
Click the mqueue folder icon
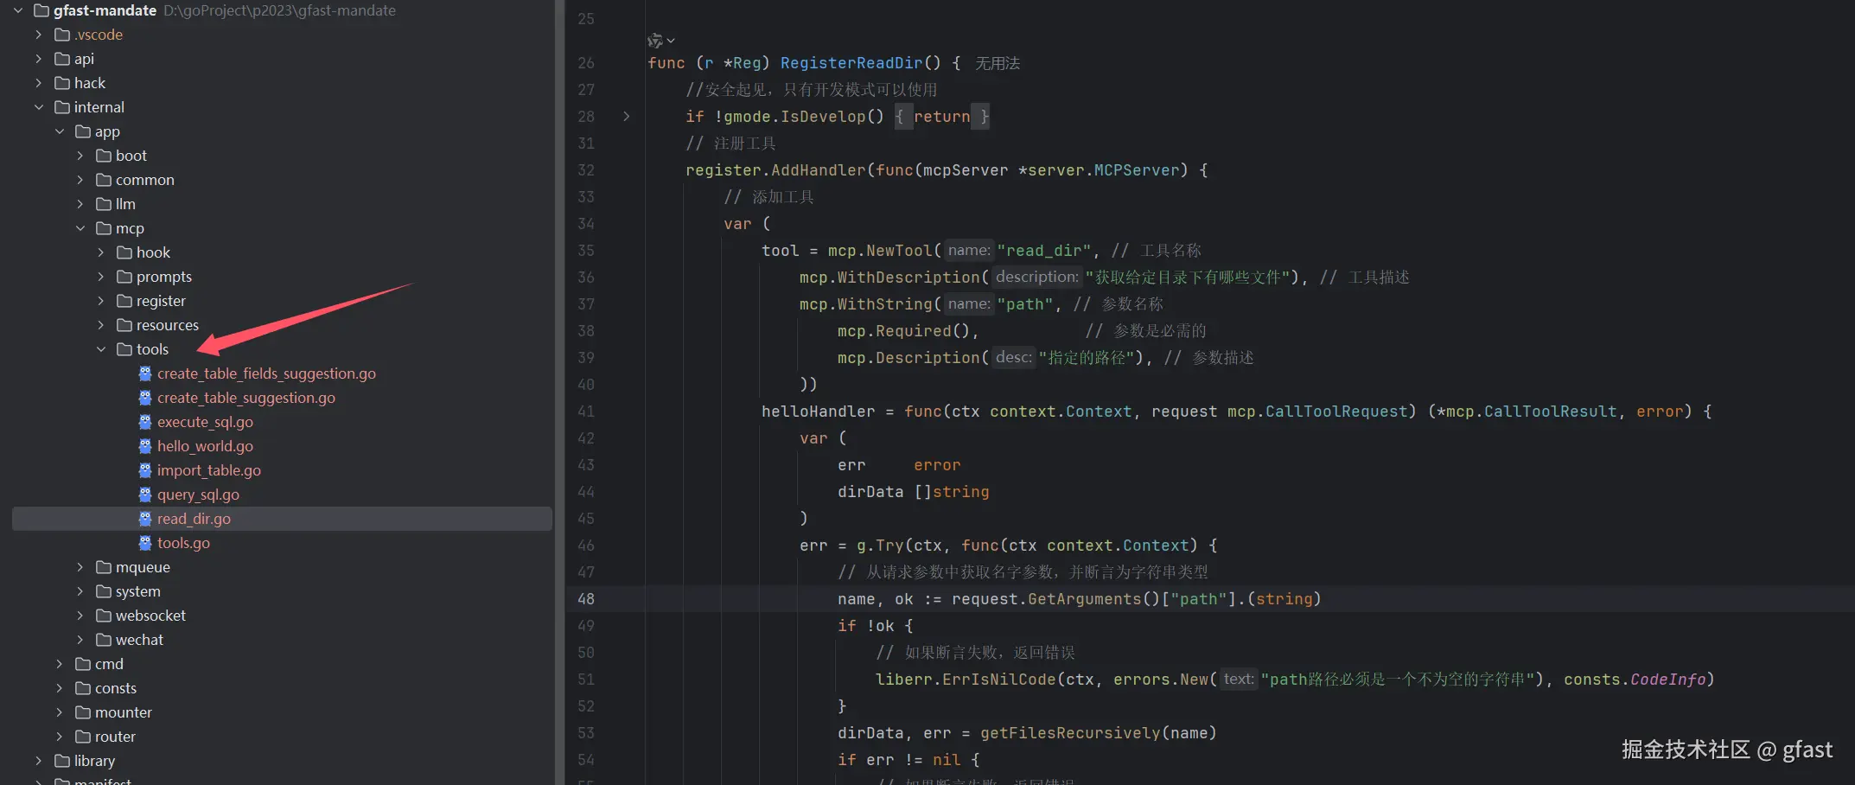[104, 567]
